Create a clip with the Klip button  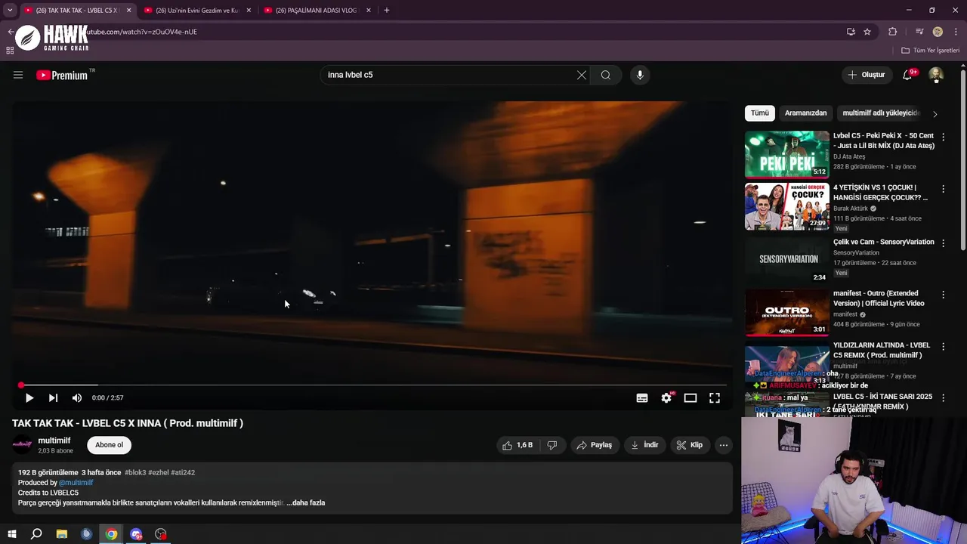[x=689, y=445]
